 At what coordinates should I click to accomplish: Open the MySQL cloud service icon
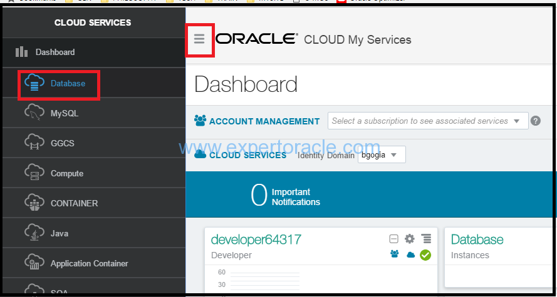[34, 113]
